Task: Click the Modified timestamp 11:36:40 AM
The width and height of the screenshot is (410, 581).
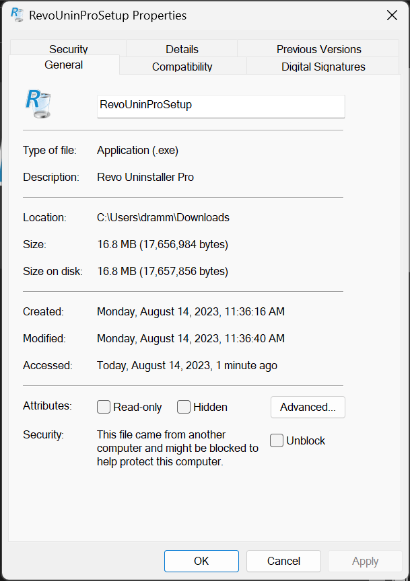Action: coord(191,339)
